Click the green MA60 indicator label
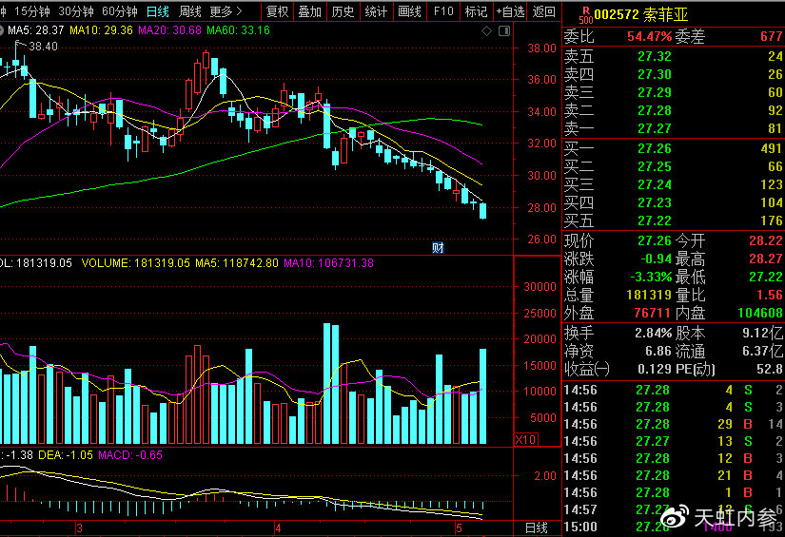785x537 pixels. [x=239, y=30]
